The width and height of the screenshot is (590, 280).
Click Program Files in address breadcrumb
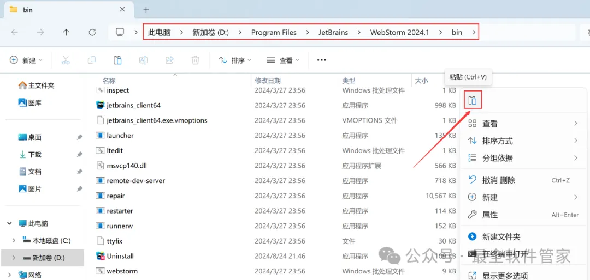274,32
